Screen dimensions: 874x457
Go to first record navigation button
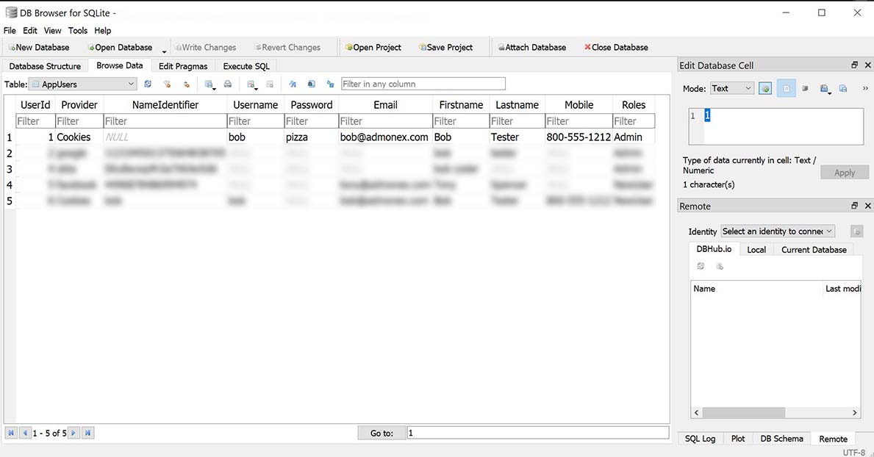click(x=11, y=433)
